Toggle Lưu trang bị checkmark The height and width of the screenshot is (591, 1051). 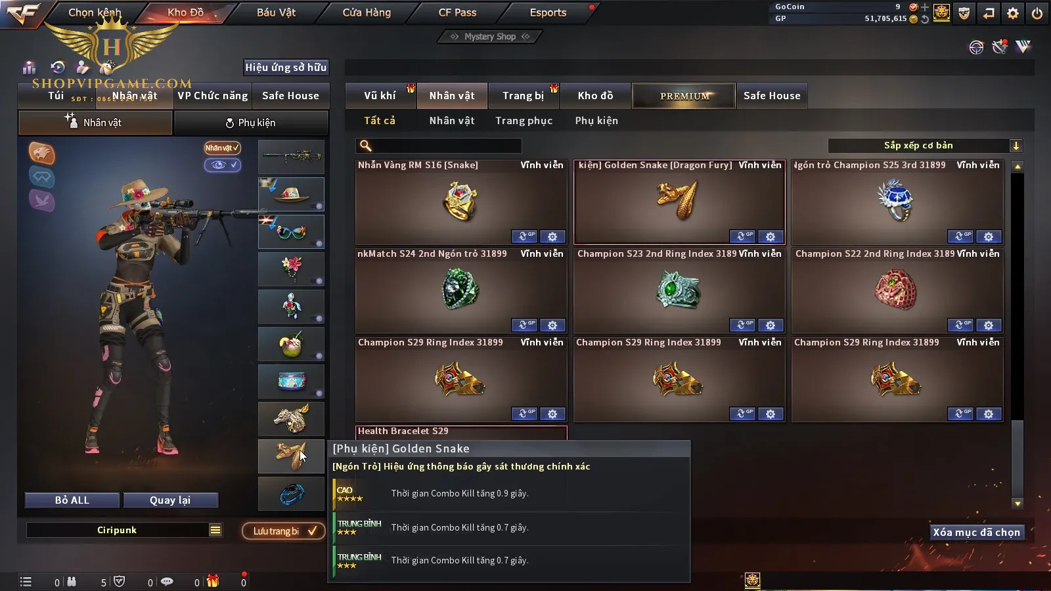[x=284, y=531]
